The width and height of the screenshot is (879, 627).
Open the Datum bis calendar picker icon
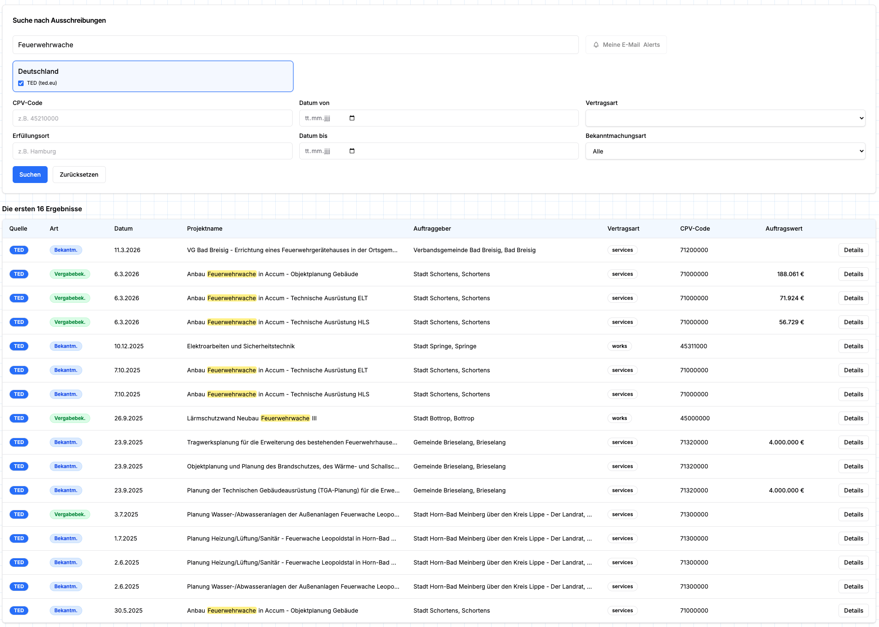pos(352,151)
